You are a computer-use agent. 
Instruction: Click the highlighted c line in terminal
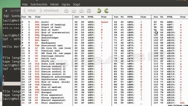point(11,84)
